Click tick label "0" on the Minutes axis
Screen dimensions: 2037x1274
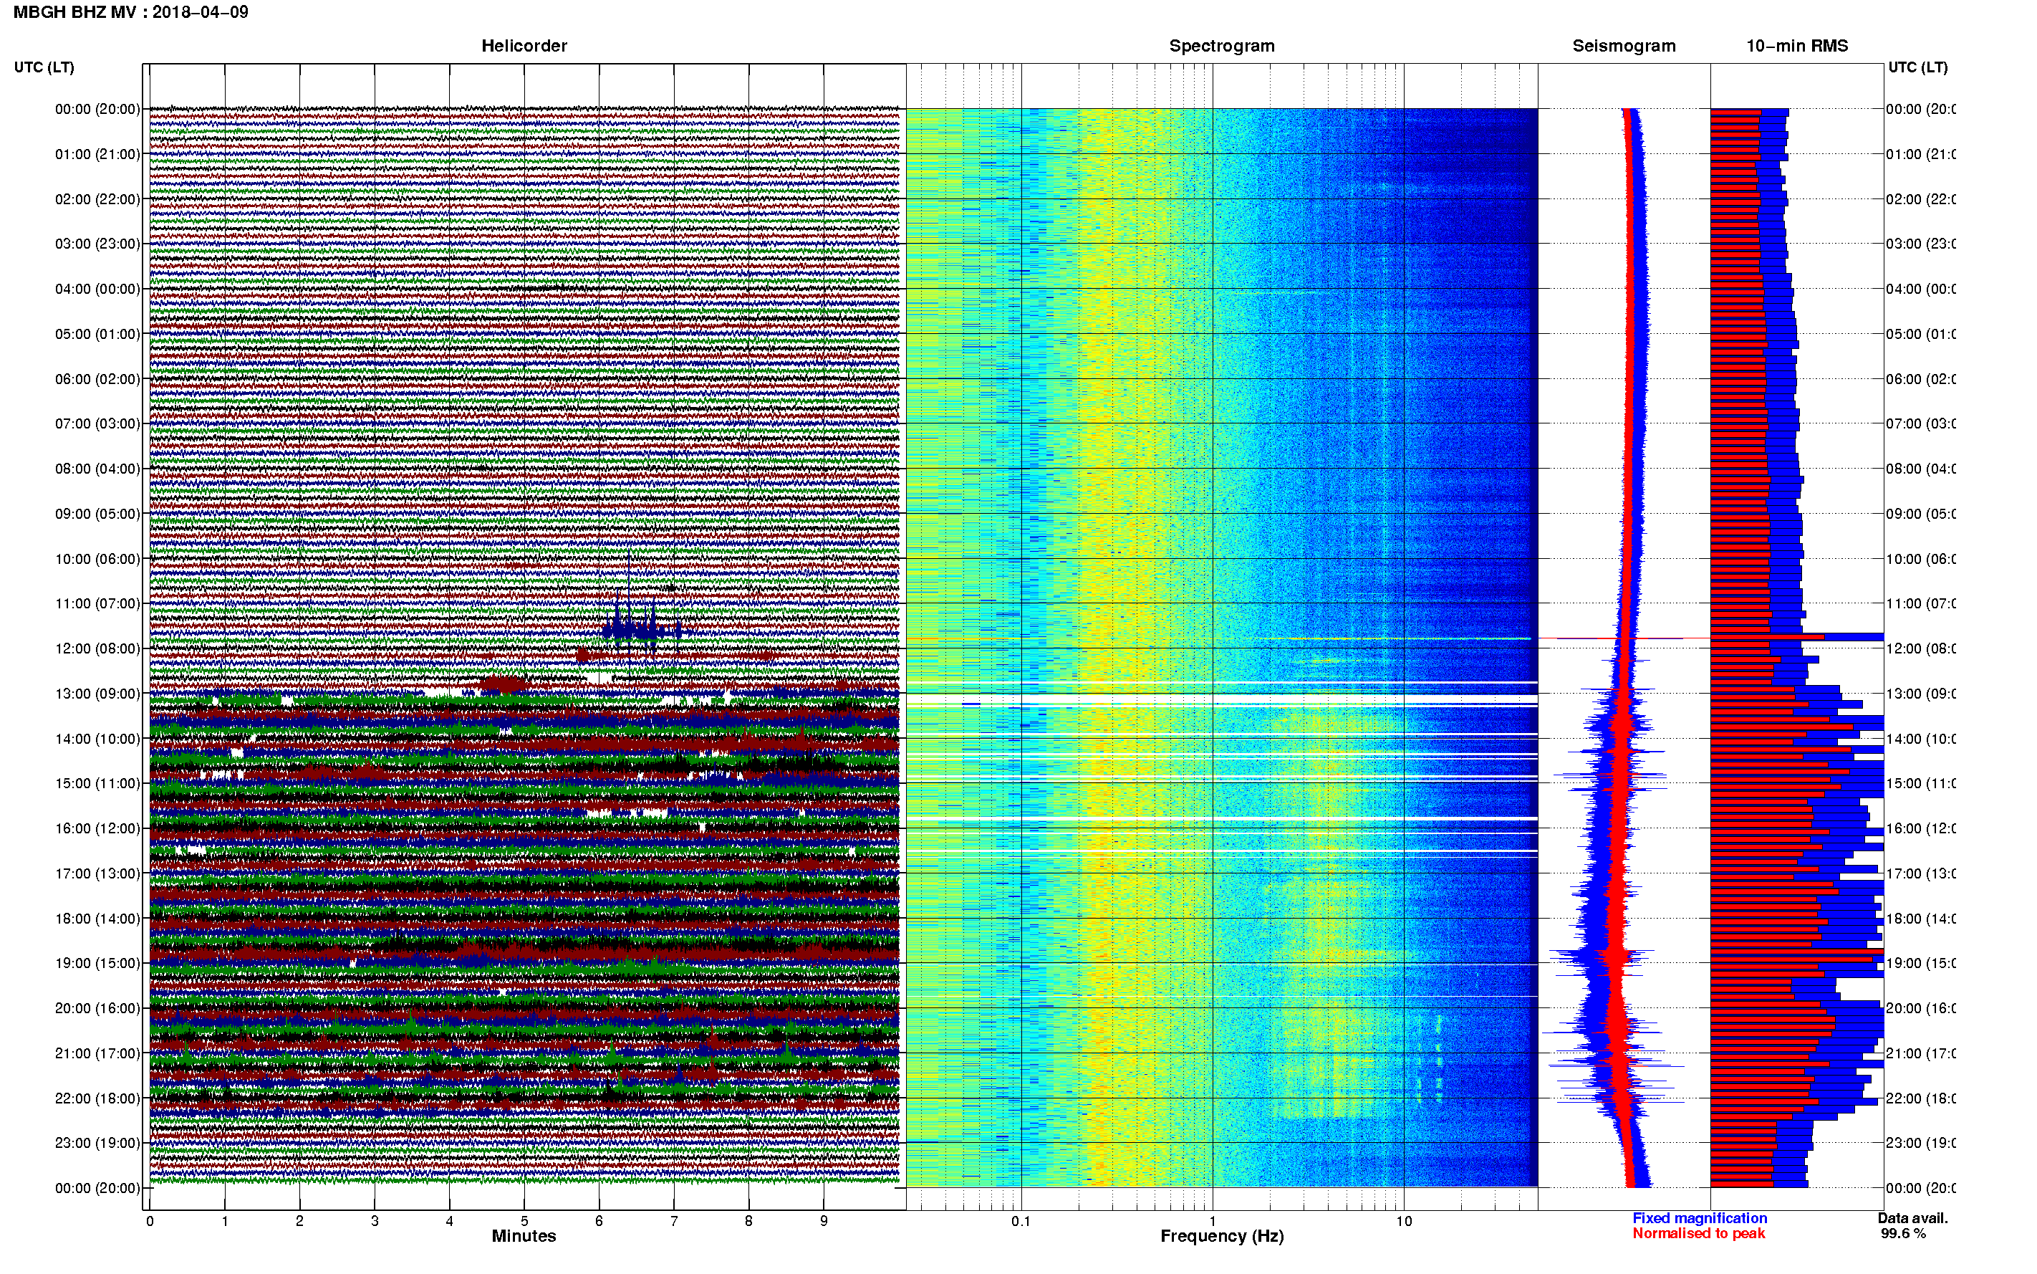coord(150,1221)
